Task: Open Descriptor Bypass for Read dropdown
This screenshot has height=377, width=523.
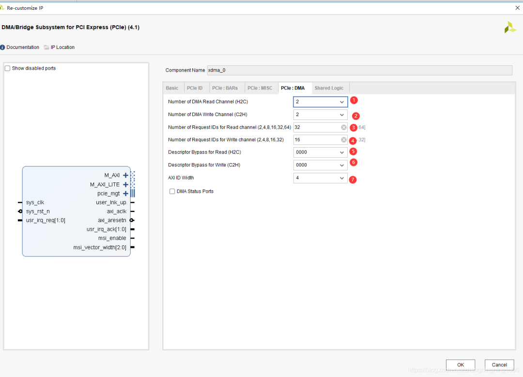Action: [x=320, y=152]
